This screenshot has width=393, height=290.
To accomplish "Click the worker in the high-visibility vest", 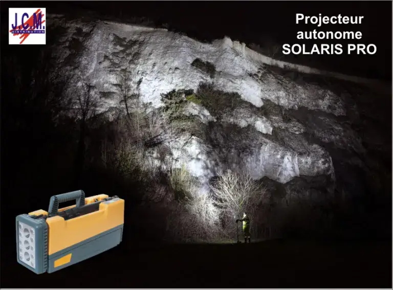I will point(246,228).
